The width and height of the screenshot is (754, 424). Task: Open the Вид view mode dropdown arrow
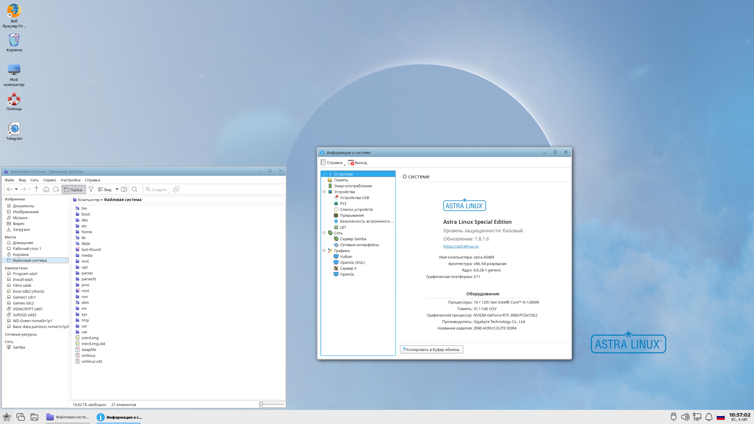[x=117, y=189]
